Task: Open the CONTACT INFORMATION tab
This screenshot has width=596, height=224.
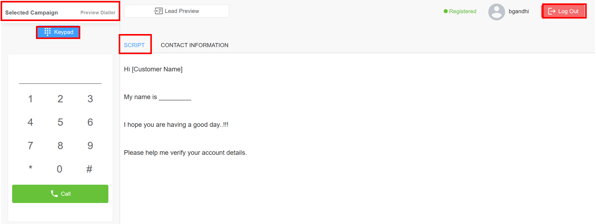Action: click(194, 45)
